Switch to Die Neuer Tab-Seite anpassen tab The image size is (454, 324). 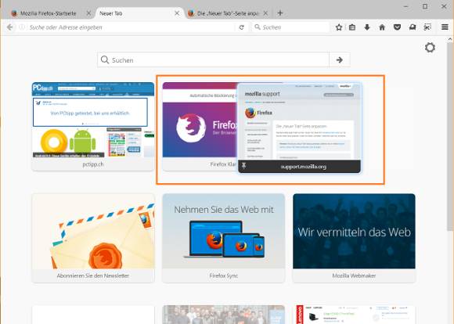(x=228, y=13)
